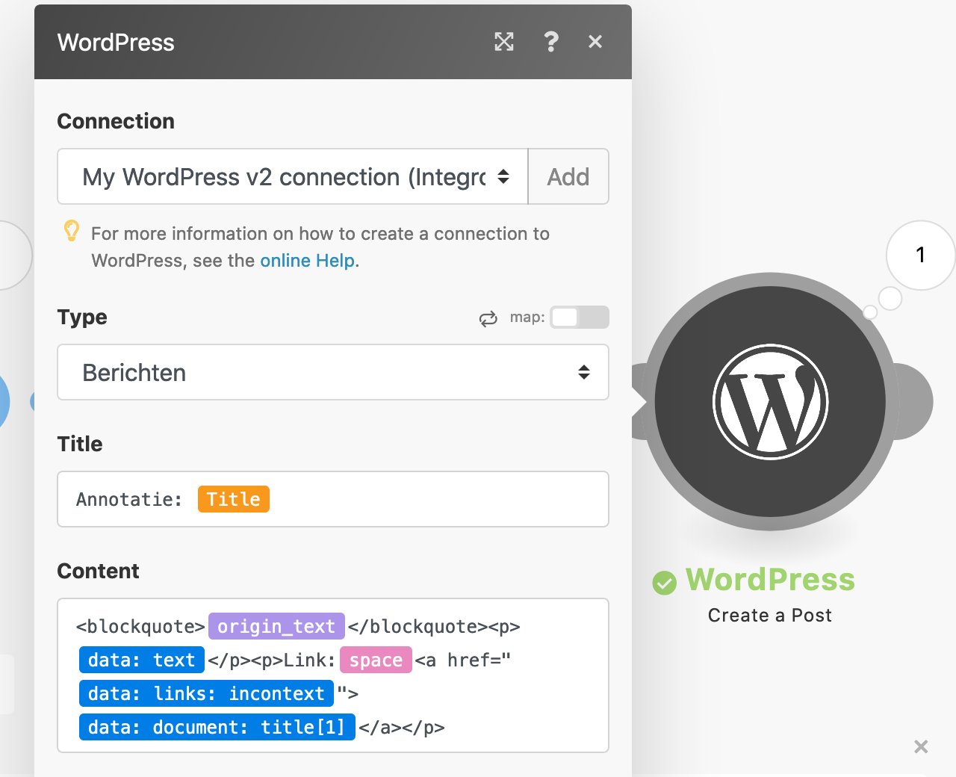The image size is (956, 777).
Task: Click the 'Annotatie:' text in Title field
Action: (x=129, y=499)
